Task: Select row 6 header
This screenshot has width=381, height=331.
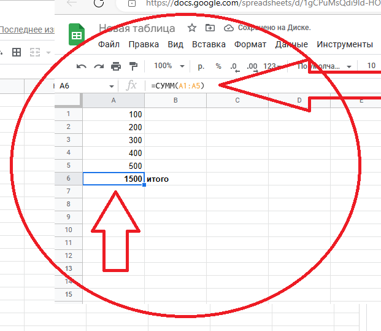Action: [x=69, y=178]
